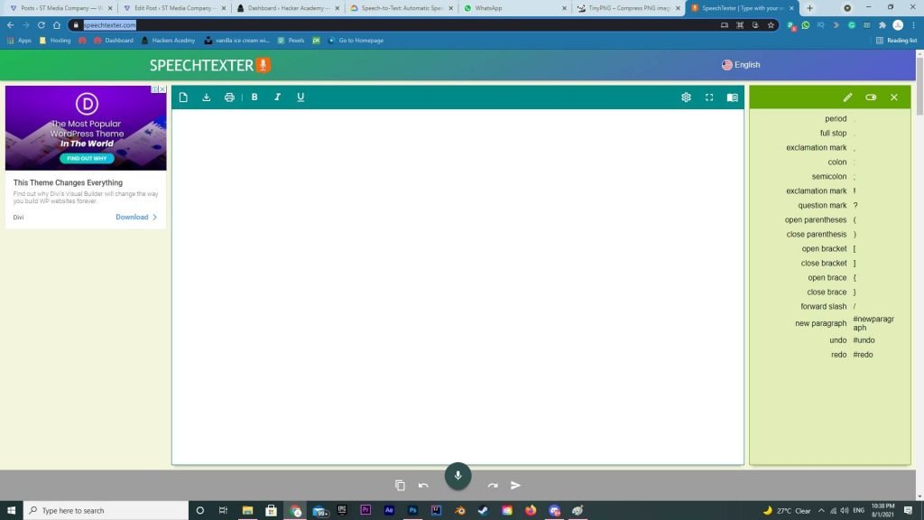
Task: Click the Windows taskbar search box
Action: [x=106, y=511]
